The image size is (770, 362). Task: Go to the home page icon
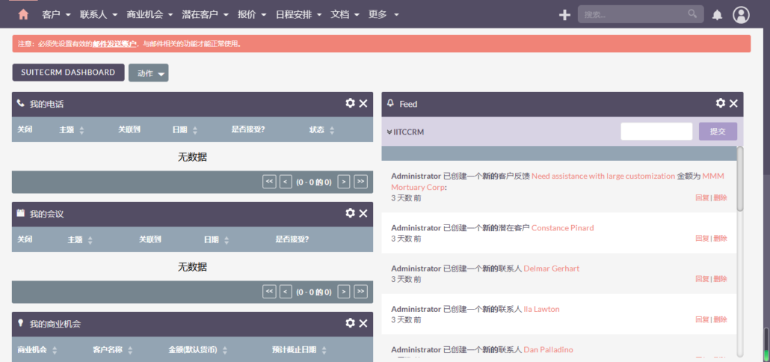click(x=23, y=14)
